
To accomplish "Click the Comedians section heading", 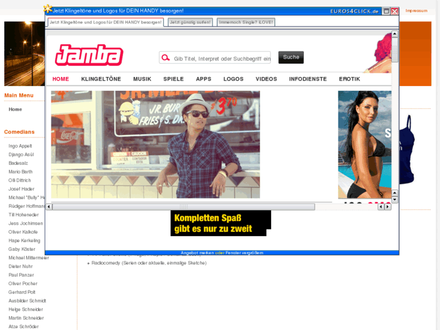I will [19, 132].
